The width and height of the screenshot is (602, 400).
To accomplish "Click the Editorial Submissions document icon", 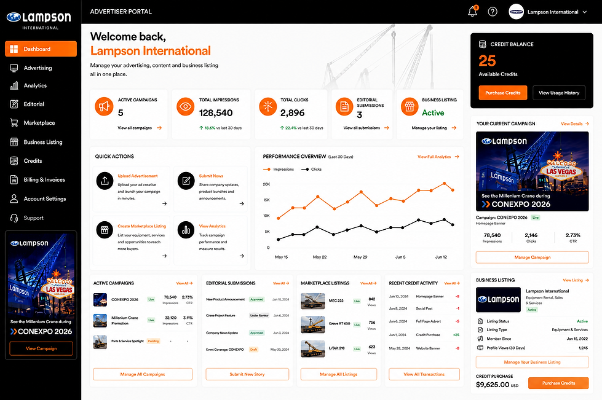I will point(344,106).
